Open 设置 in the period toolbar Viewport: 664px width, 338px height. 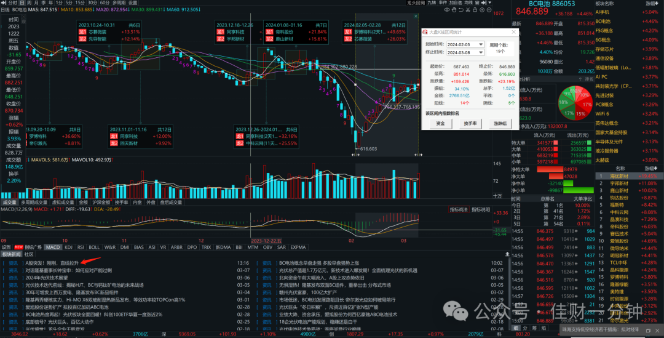[133, 3]
